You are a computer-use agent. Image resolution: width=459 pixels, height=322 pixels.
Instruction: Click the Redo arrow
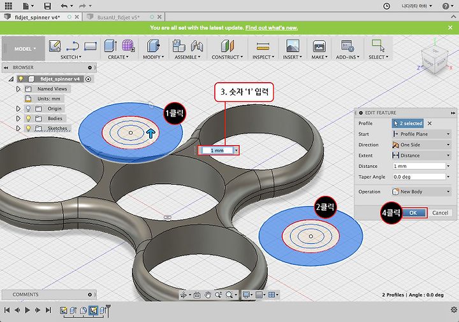point(82,6)
